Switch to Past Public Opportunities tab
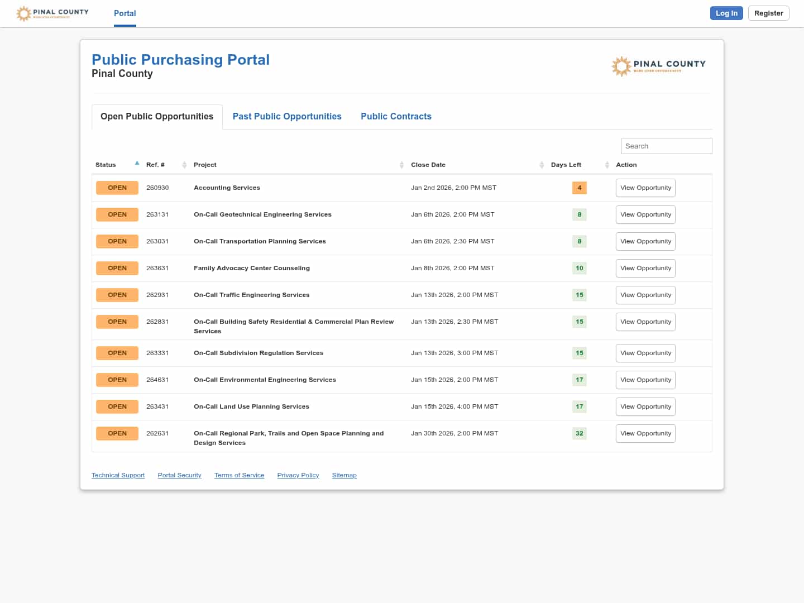Viewport: 804px width, 603px height. [x=287, y=117]
